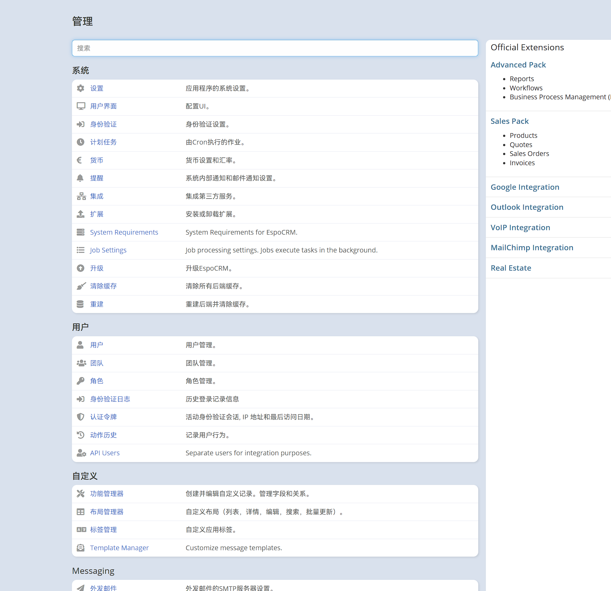Select 清除缓存 clear cache link

(x=103, y=286)
